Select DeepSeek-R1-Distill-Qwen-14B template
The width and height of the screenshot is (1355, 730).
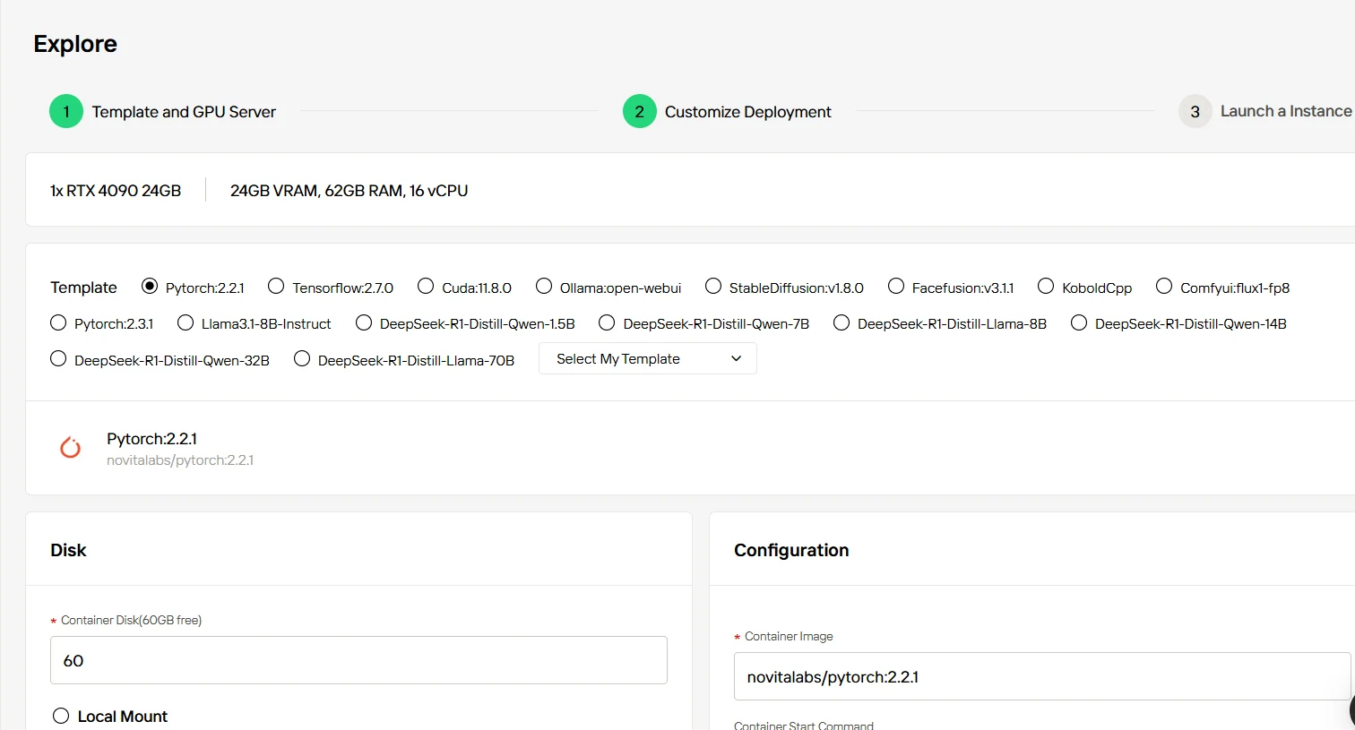click(1079, 322)
